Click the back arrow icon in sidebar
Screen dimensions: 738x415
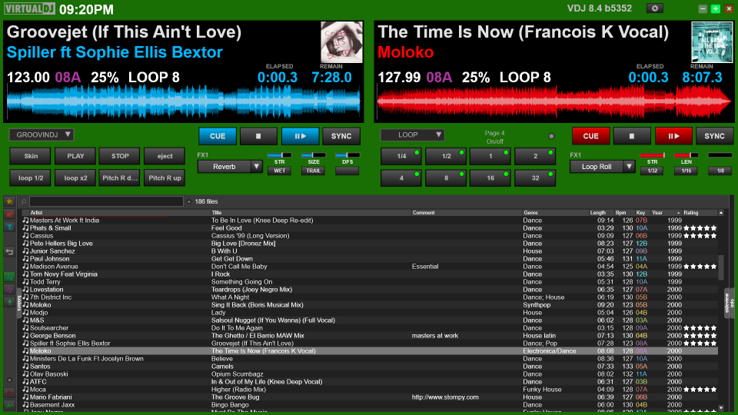(9, 251)
